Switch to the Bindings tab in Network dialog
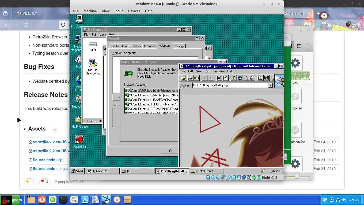 179,46
